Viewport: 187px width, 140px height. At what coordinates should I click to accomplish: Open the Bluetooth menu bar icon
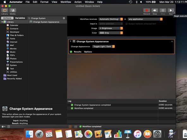[136, 2]
